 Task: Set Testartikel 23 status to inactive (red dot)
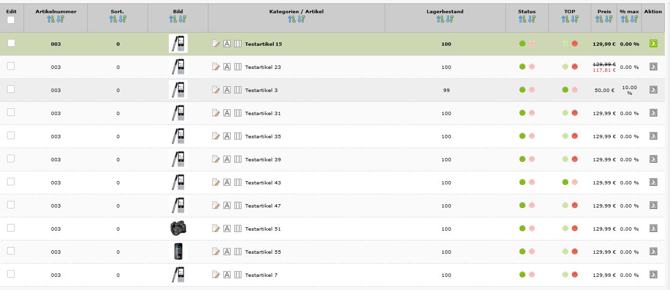[x=532, y=67]
